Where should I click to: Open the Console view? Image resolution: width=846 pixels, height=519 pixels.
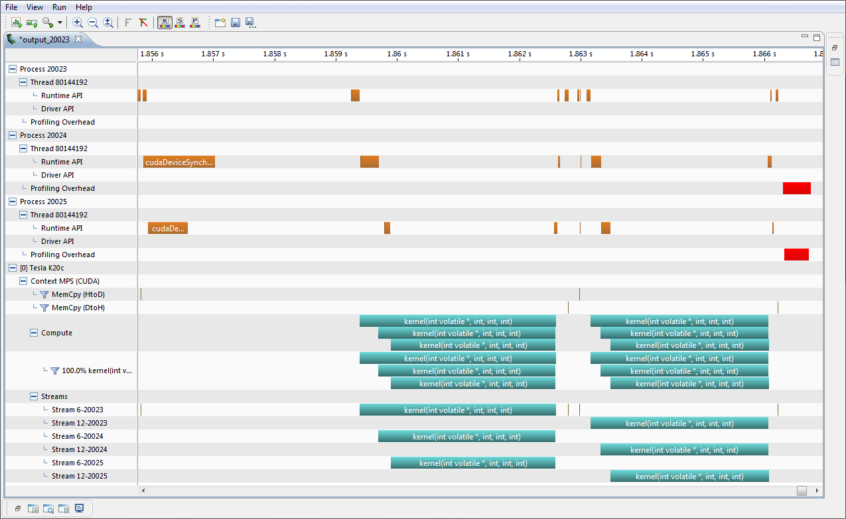tap(80, 508)
